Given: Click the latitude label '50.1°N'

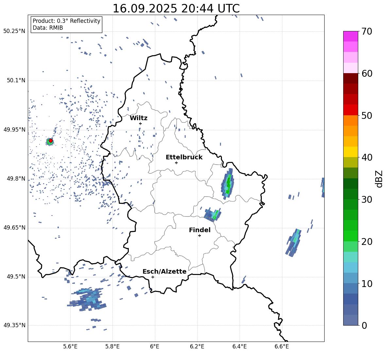Looking at the screenshot, I should tap(16, 81).
